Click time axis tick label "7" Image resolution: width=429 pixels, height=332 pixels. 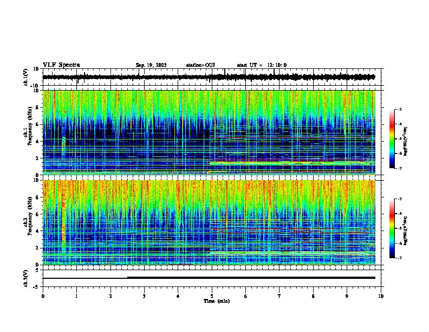pyautogui.click(x=279, y=296)
